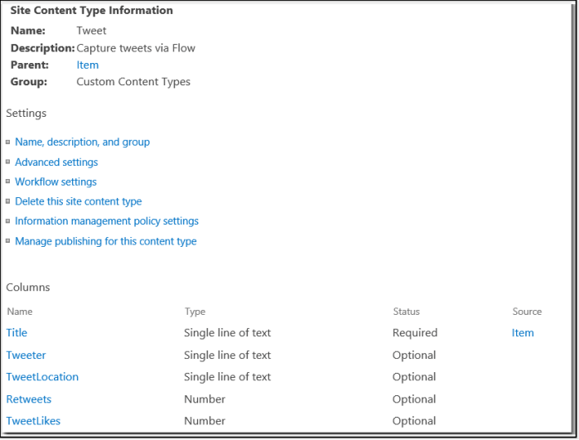Viewport: 579px width, 440px height.
Task: Open the Tweeter column
Action: point(26,355)
